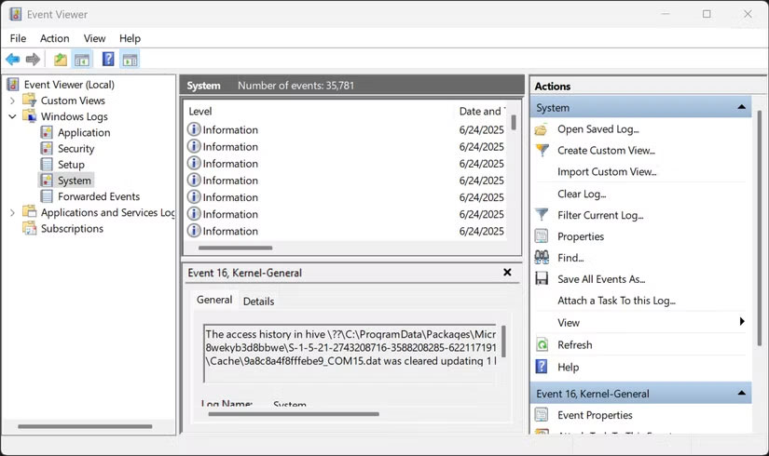769x456 pixels.
Task: Click the Find binoculars icon
Action: (542, 258)
